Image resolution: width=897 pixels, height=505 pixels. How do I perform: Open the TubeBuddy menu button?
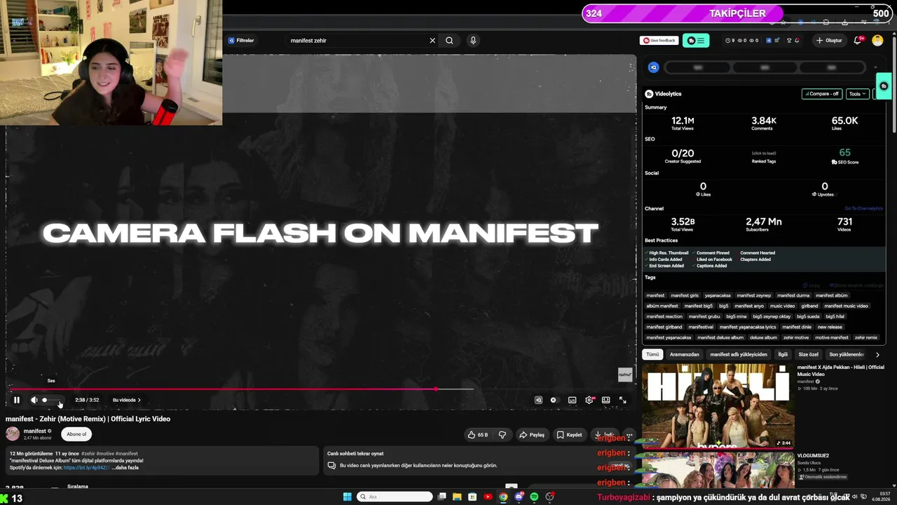click(x=696, y=41)
